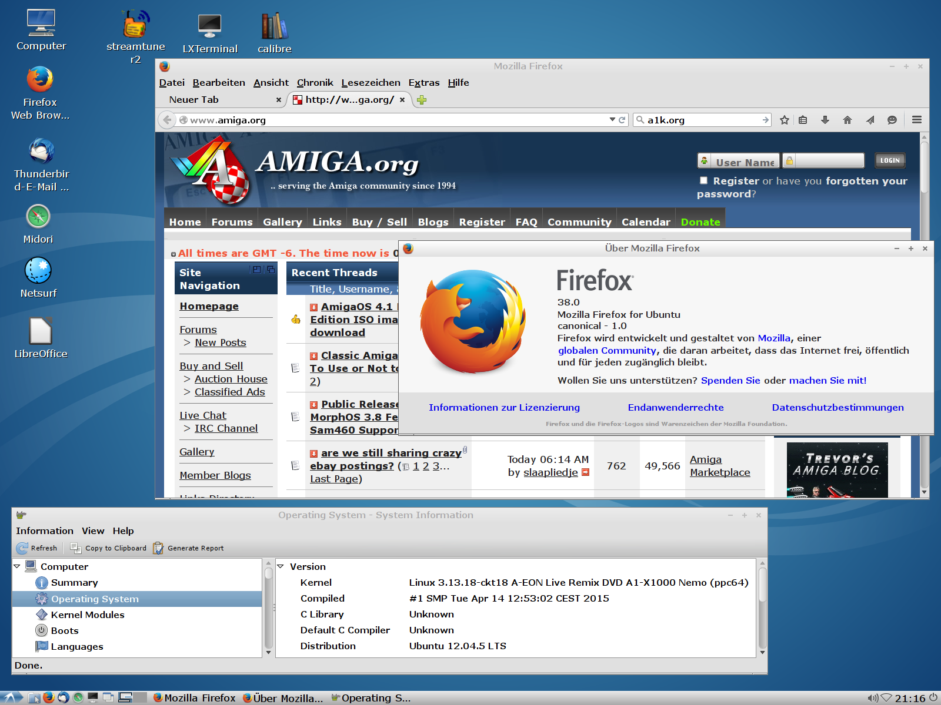
Task: Open Informationen zur Lizenzierung link
Action: coord(504,408)
